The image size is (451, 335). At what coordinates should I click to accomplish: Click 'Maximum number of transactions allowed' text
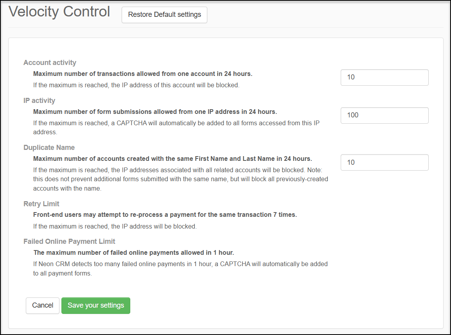coord(143,74)
